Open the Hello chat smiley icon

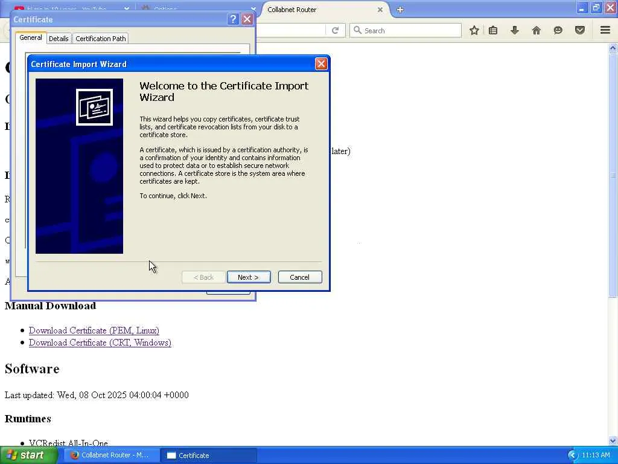click(x=558, y=30)
